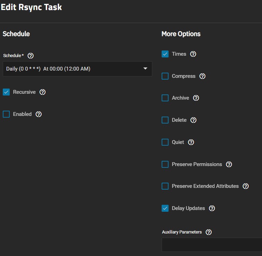Show help for Times option
Screen dimensions: 262x256
click(x=193, y=54)
